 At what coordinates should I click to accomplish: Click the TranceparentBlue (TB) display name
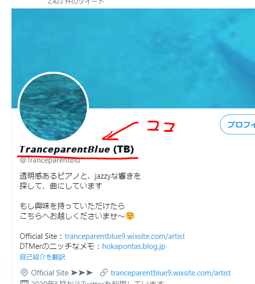pos(77,150)
